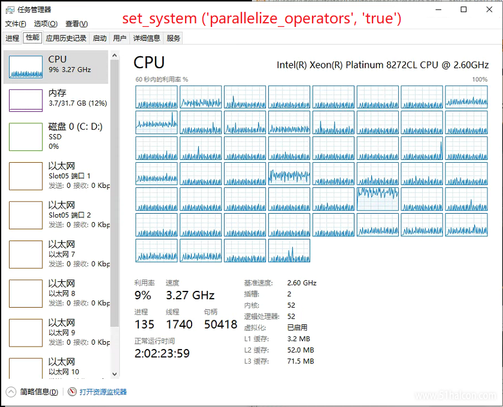Select the 以太网 8 sidebar entry

56,293
